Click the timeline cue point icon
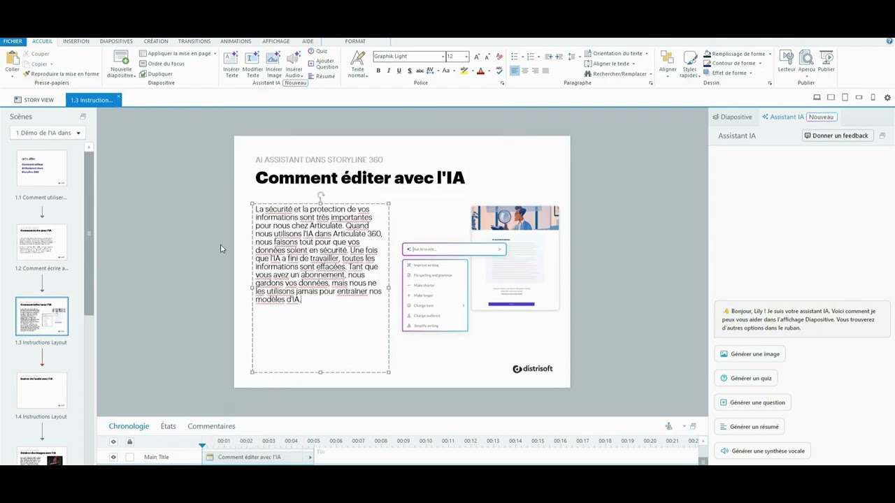 pos(668,426)
